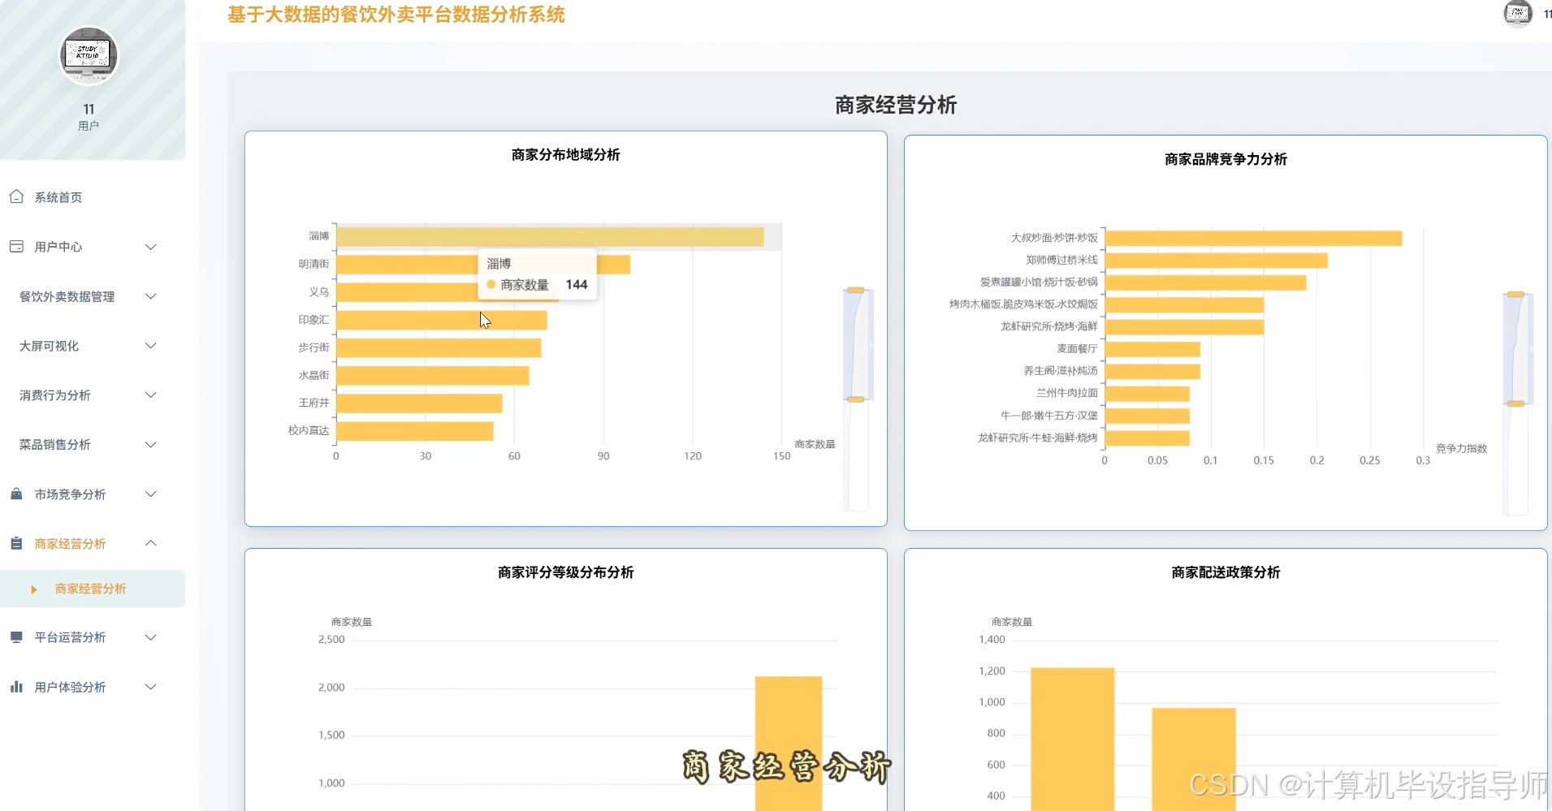Expand the 平台运营分析 chevron
The width and height of the screenshot is (1552, 811).
click(x=150, y=637)
